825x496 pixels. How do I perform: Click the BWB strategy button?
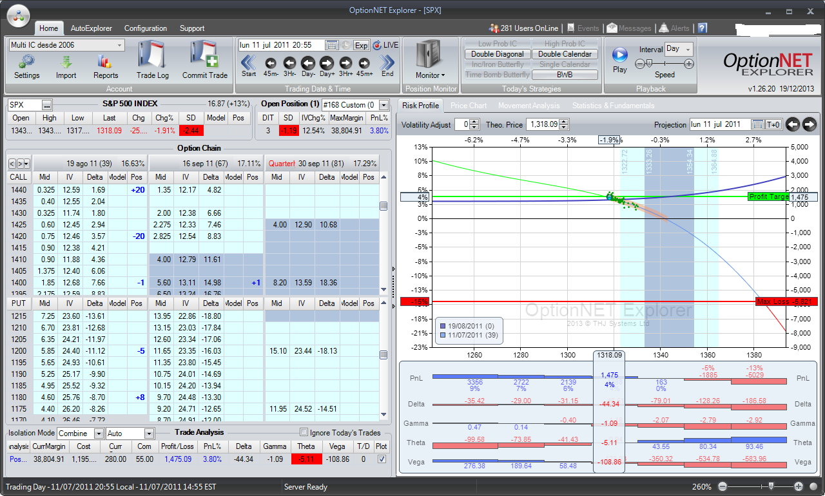[565, 75]
